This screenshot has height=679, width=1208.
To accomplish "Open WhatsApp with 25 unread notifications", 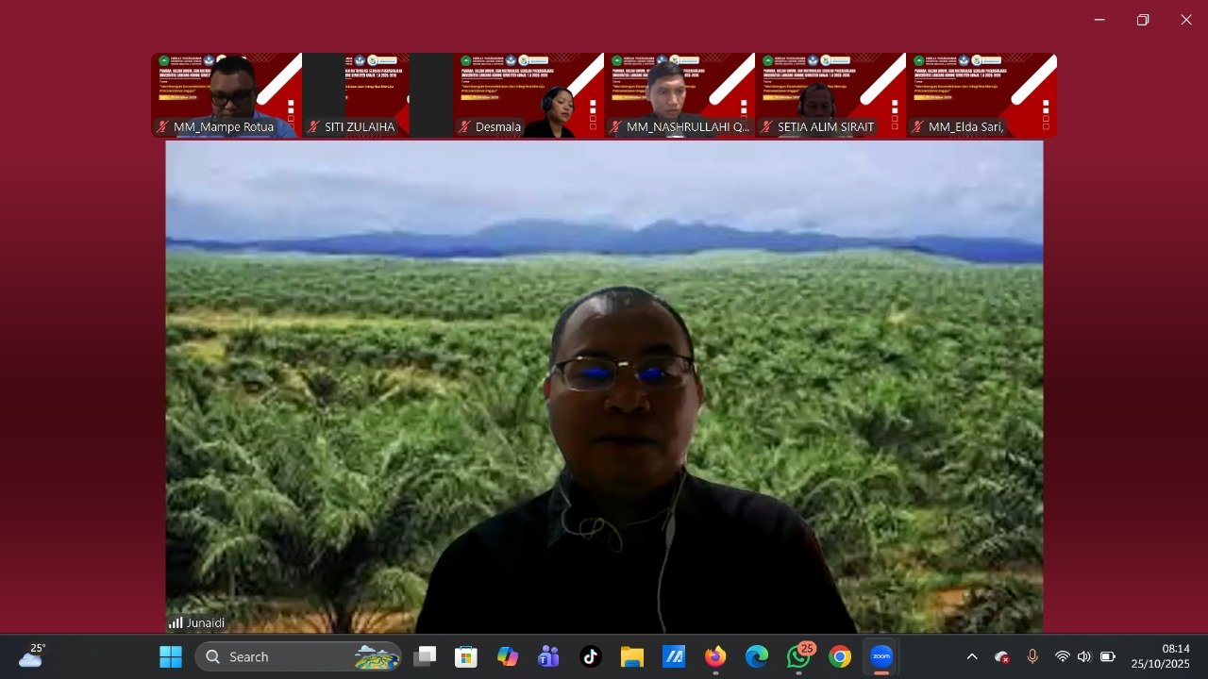I will 798,656.
